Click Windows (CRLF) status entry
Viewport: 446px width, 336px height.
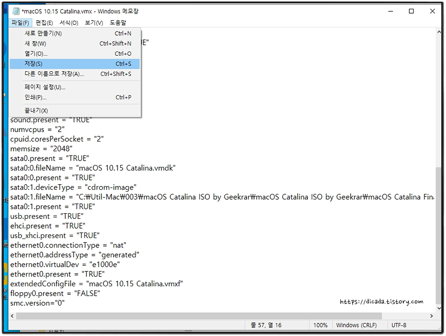click(356, 325)
